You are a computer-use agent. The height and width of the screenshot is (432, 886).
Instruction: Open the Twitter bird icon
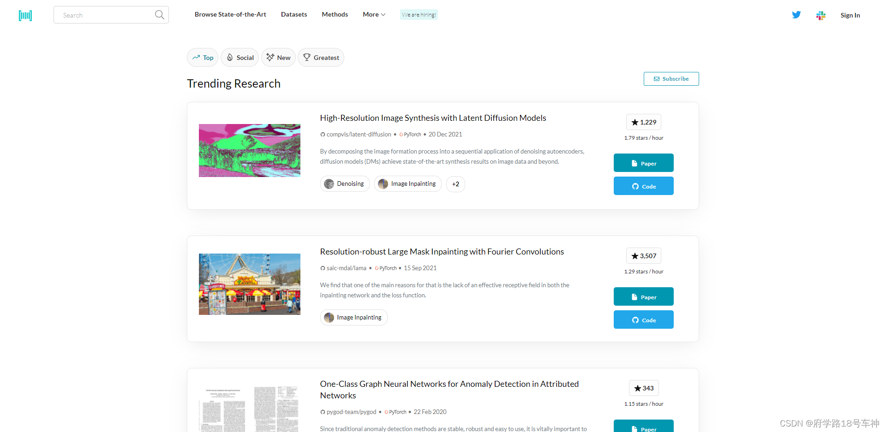point(796,15)
